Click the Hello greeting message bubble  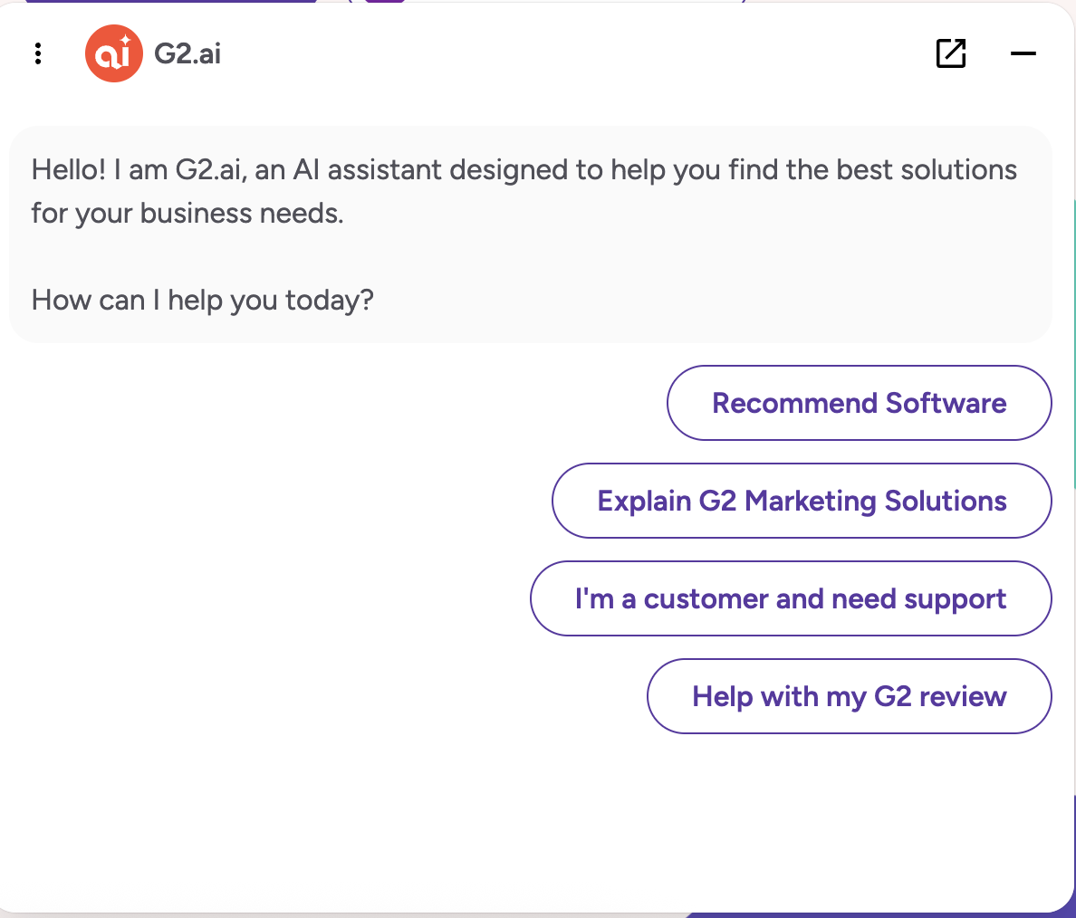pos(531,234)
